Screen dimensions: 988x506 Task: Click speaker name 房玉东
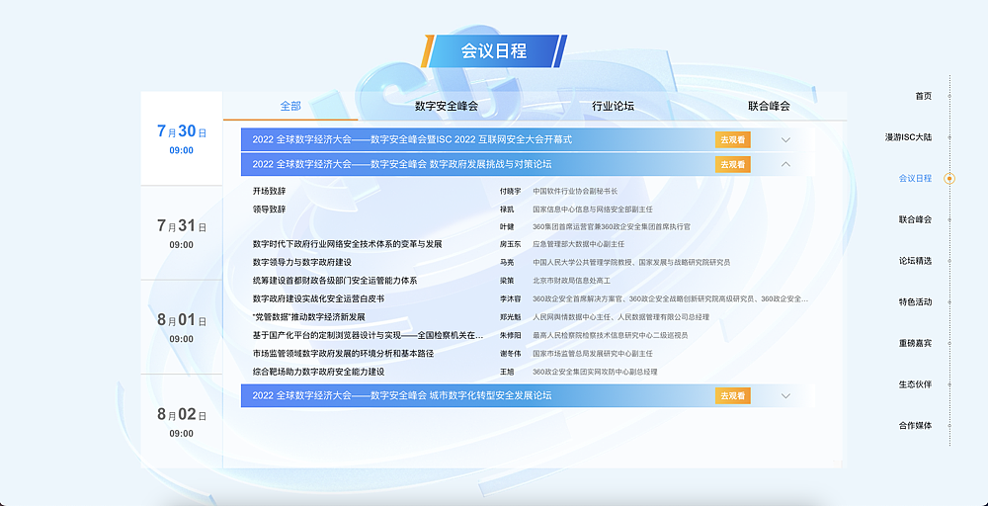511,244
